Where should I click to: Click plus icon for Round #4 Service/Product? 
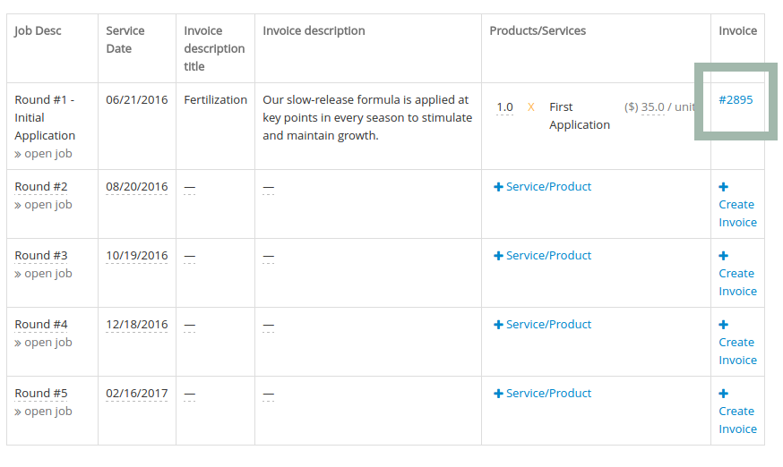click(498, 324)
